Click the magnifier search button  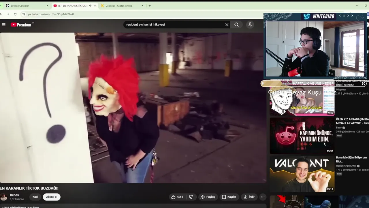(236, 25)
